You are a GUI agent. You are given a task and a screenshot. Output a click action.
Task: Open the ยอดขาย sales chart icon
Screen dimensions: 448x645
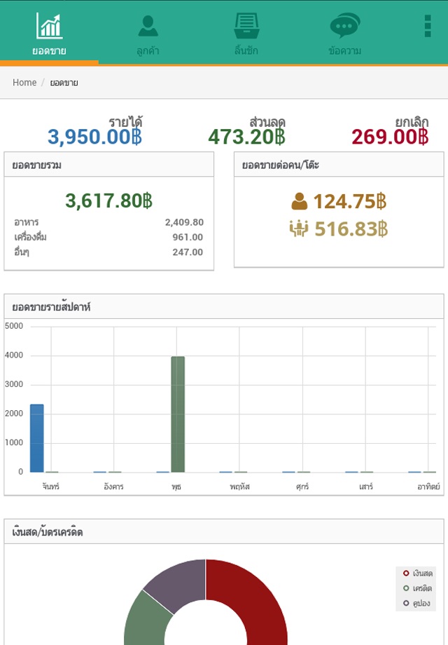[x=49, y=25]
